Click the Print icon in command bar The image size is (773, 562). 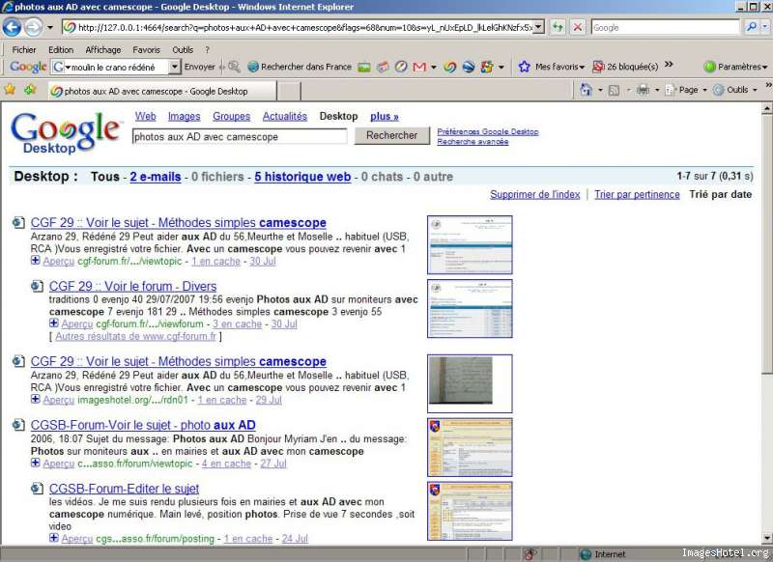point(643,90)
